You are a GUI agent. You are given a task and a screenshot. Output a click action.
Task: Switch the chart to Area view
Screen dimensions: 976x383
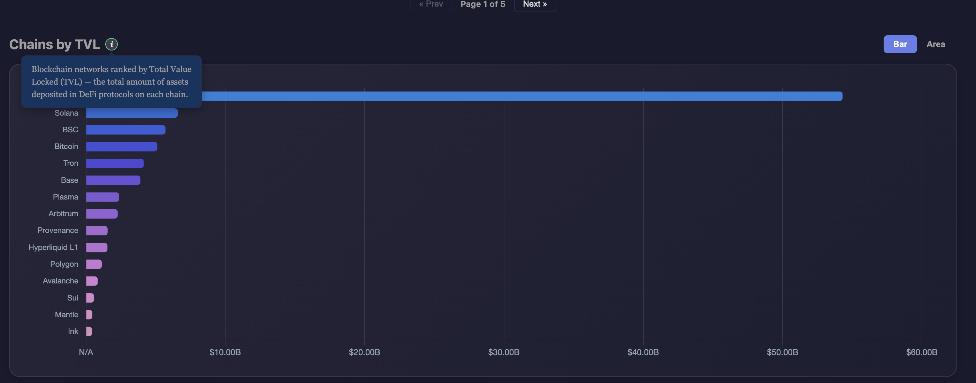936,44
